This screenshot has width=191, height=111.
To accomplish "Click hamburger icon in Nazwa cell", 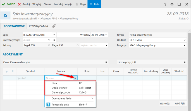I will [75, 78].
